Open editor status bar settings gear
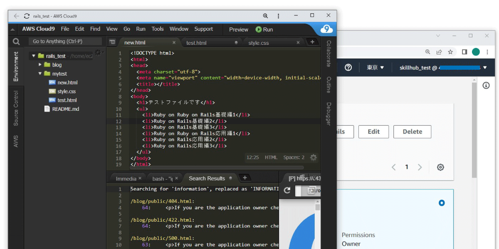Image resolution: width=499 pixels, height=249 pixels. click(x=314, y=158)
